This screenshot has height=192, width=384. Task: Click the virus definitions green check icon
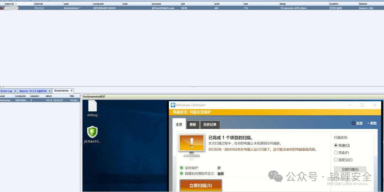point(181,173)
